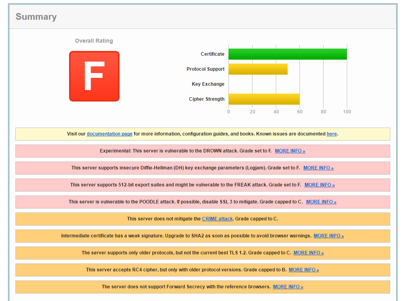Click the Certificate chart label
Image resolution: width=406 pixels, height=301 pixels.
pos(212,54)
